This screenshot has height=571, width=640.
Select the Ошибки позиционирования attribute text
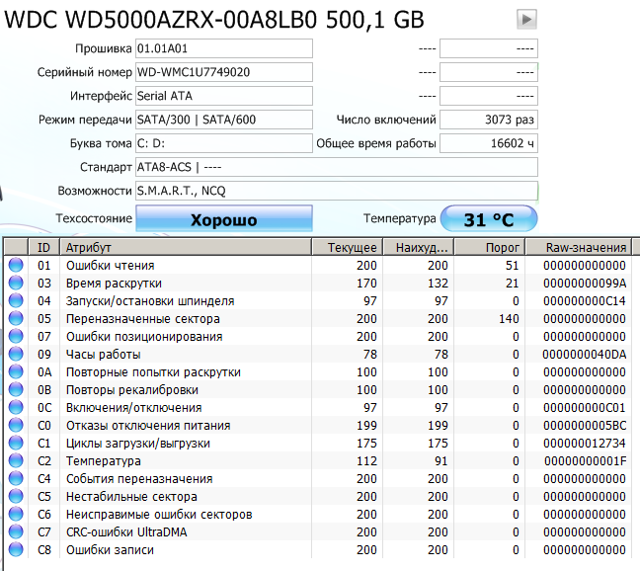coord(144,336)
